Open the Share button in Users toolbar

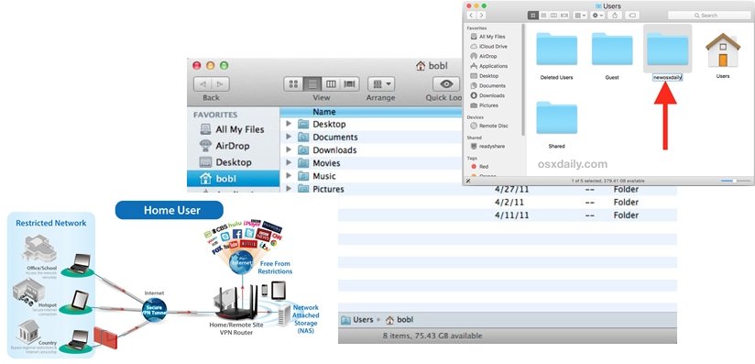[x=615, y=16]
